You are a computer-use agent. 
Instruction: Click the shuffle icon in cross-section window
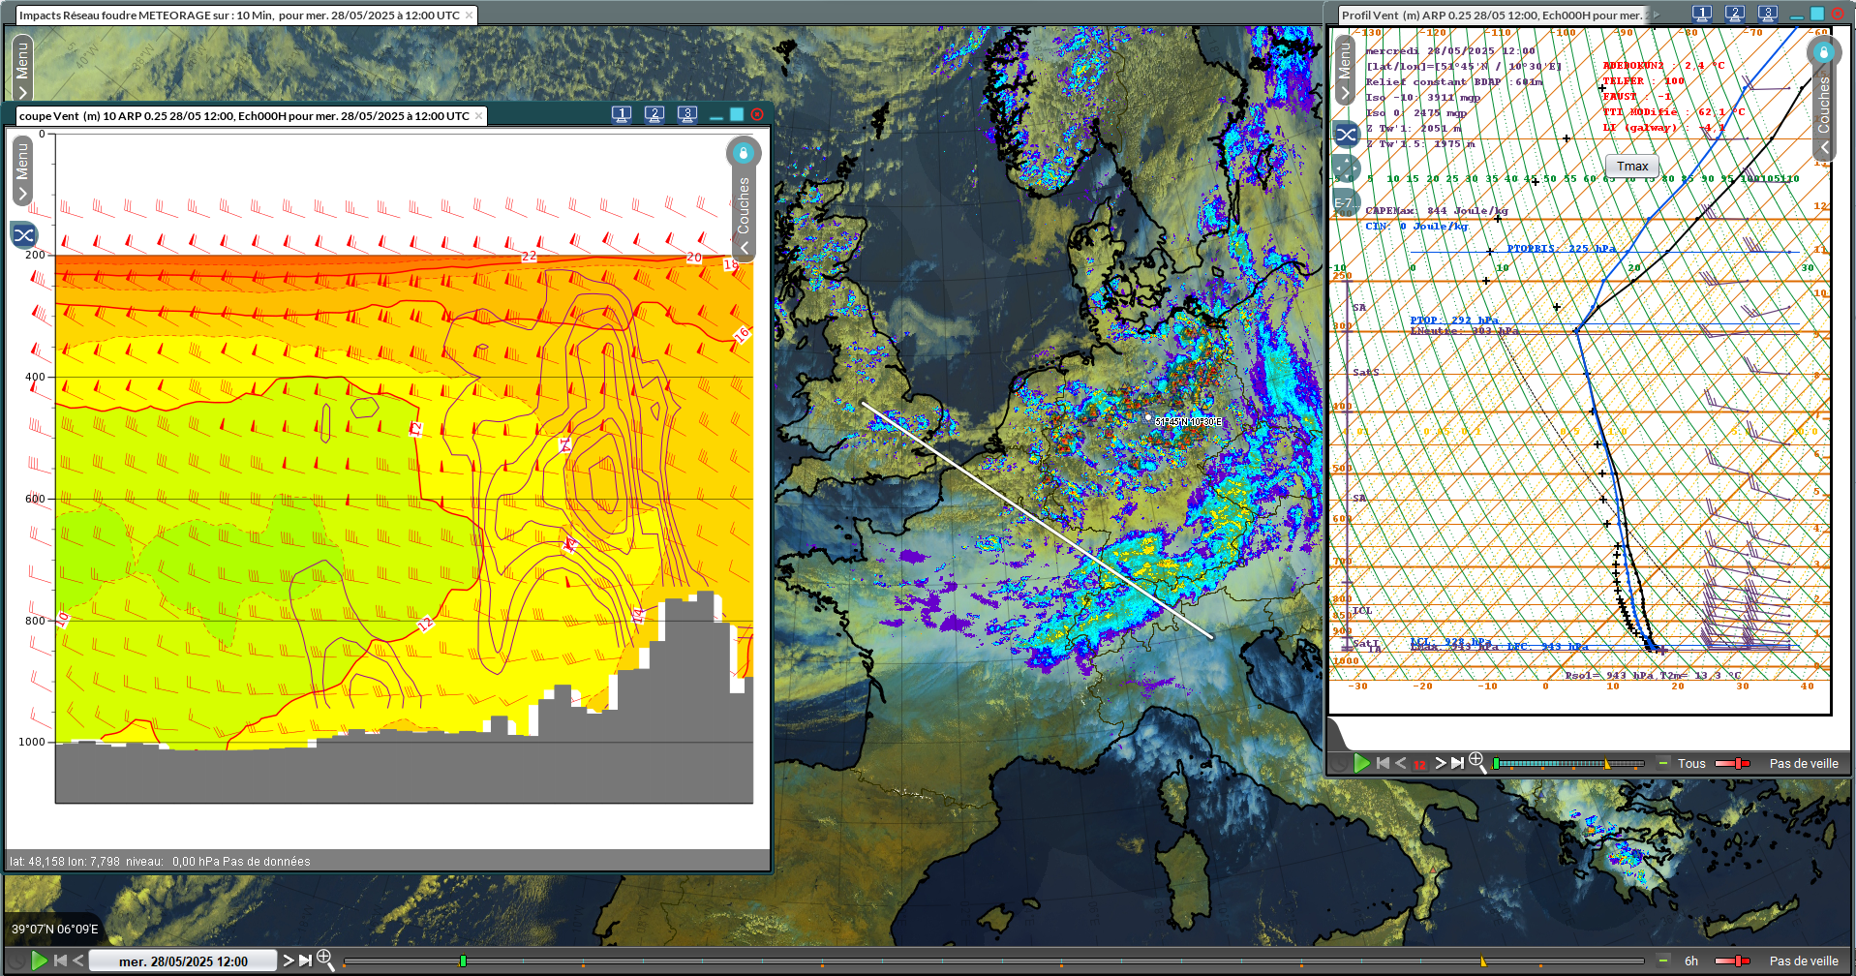[24, 234]
